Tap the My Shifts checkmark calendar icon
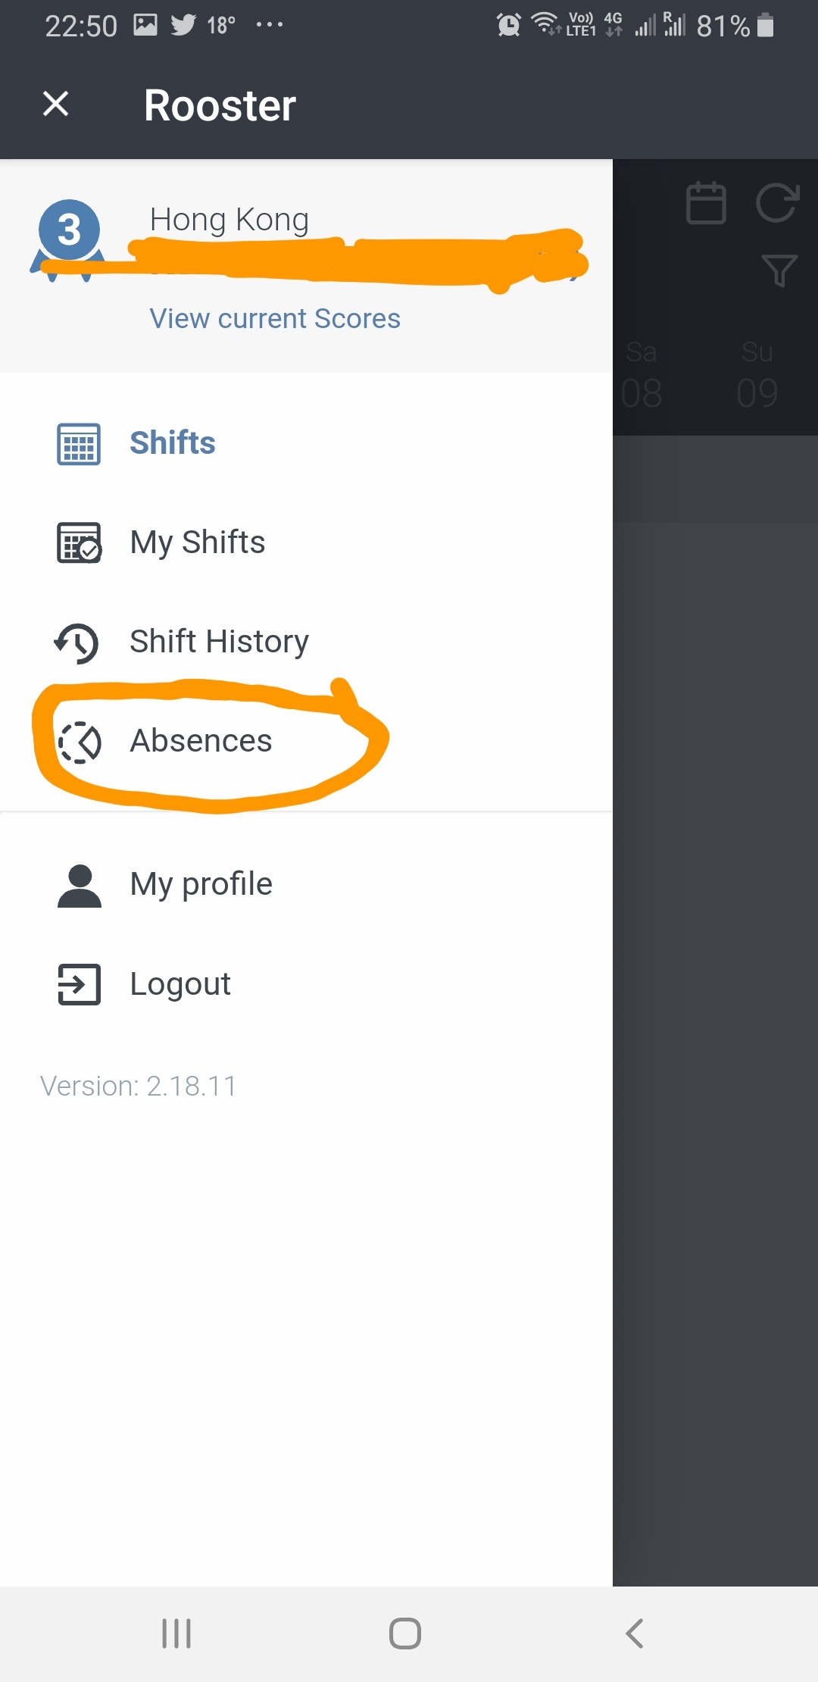This screenshot has width=818, height=1682. 79,542
